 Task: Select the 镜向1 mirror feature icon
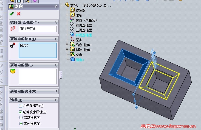tap(72, 54)
